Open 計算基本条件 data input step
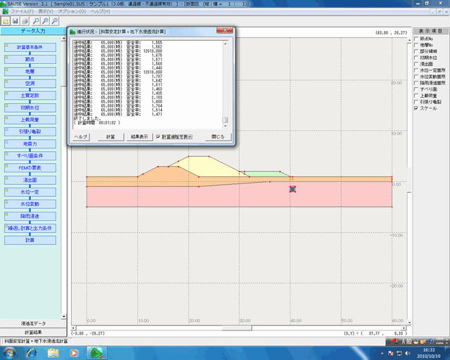Viewport: 450px width, 360px height. [30, 47]
